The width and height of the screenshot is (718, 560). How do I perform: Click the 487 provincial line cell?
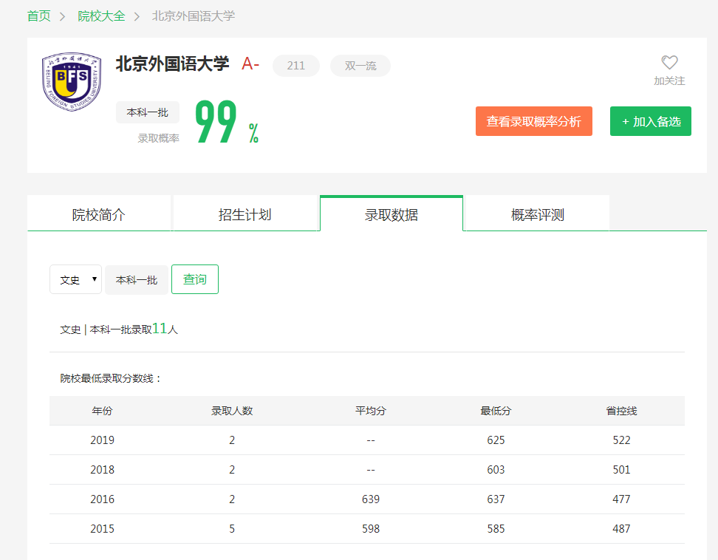[621, 528]
